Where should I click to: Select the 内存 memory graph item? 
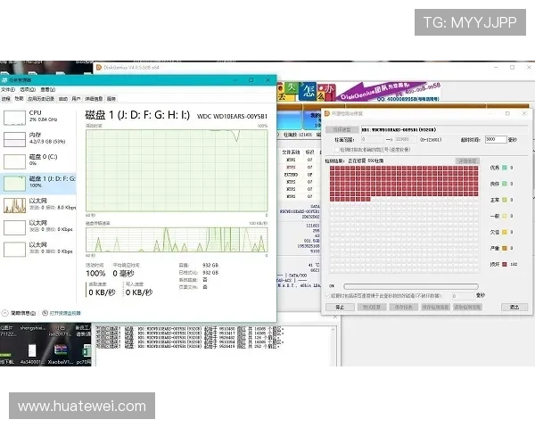14,138
